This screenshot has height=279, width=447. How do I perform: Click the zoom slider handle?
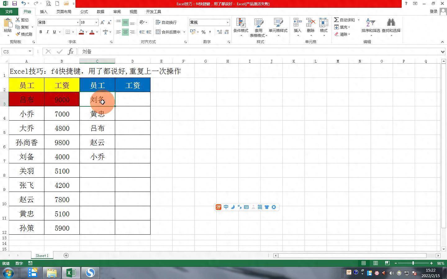click(413, 263)
